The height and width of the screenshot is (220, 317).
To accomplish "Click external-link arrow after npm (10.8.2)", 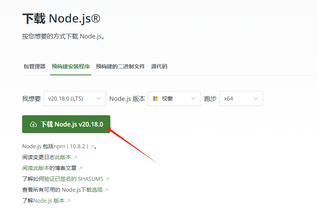I will 92,147.
